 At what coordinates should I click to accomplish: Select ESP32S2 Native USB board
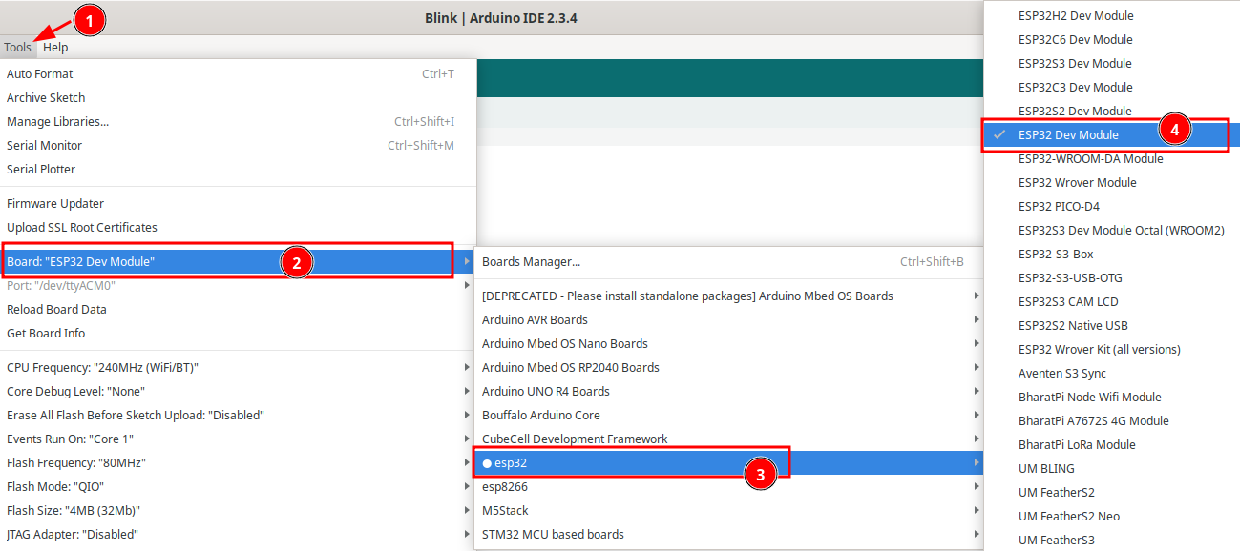click(1112, 325)
